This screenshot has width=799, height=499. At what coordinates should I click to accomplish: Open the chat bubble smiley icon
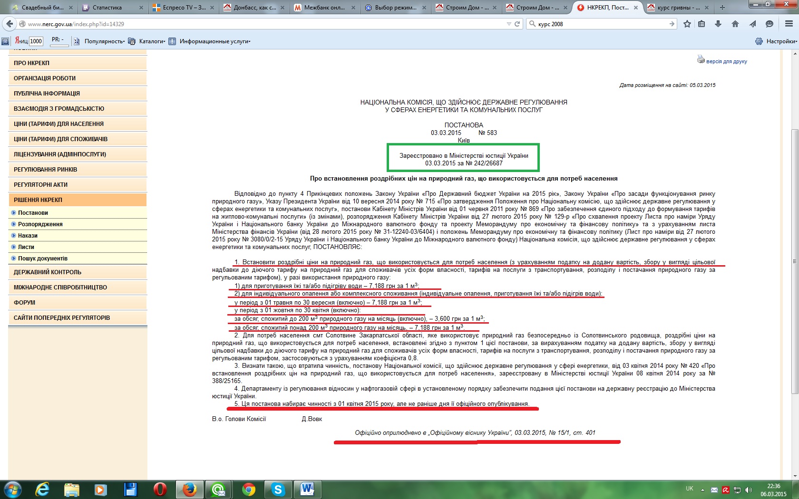[x=770, y=24]
